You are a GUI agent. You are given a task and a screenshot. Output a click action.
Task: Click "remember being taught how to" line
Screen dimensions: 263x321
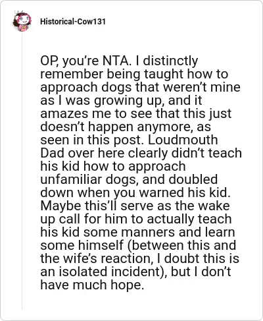pyautogui.click(x=134, y=74)
